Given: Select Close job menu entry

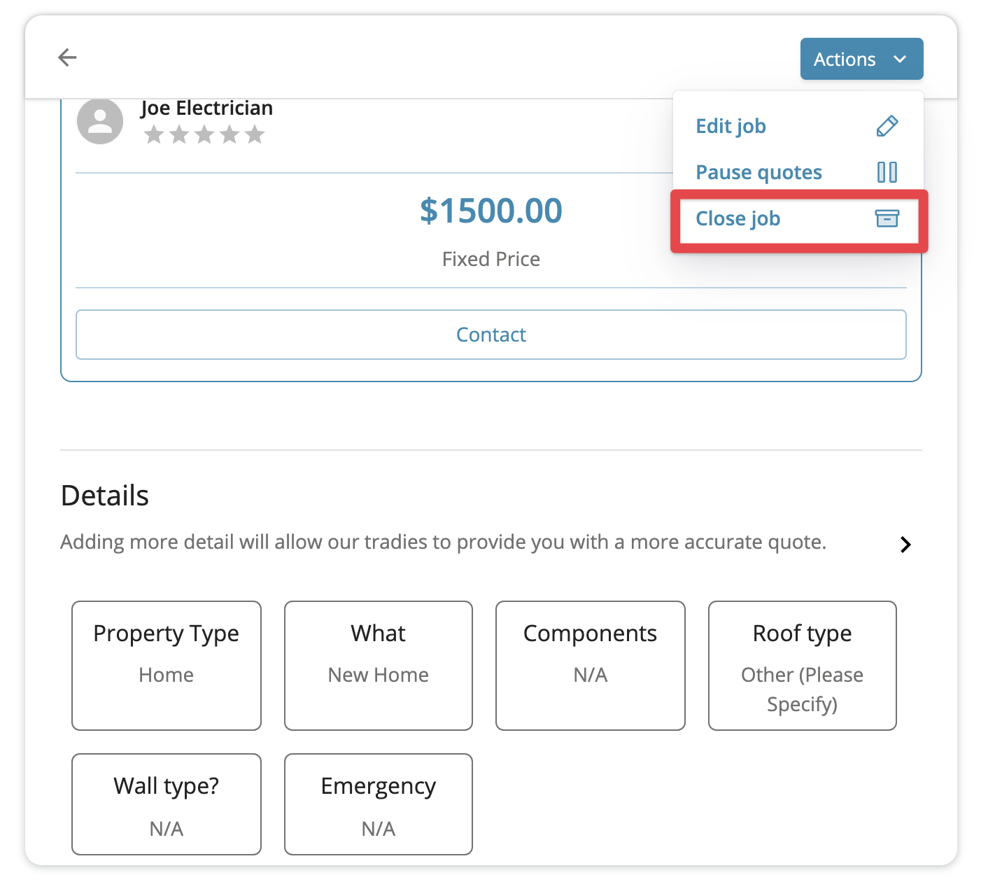Looking at the screenshot, I should pos(738,218).
